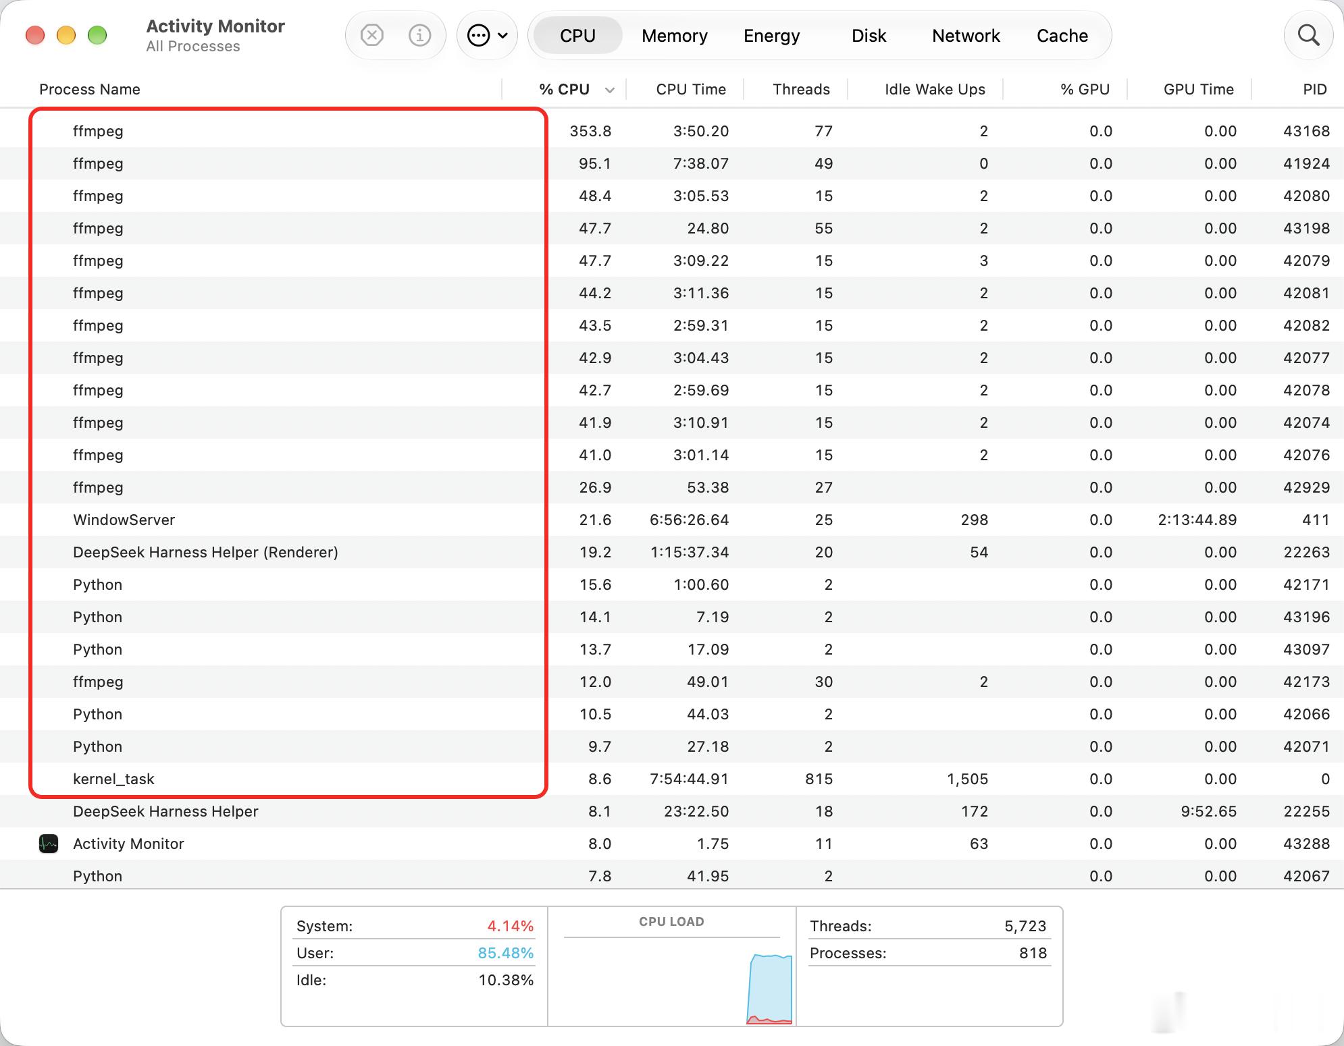Click GPU Time 2:13:44.89 cell
Viewport: 1344px width, 1046px height.
[x=1197, y=520]
